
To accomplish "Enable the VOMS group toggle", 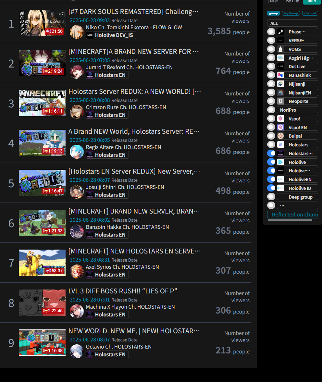I will pos(271,49).
